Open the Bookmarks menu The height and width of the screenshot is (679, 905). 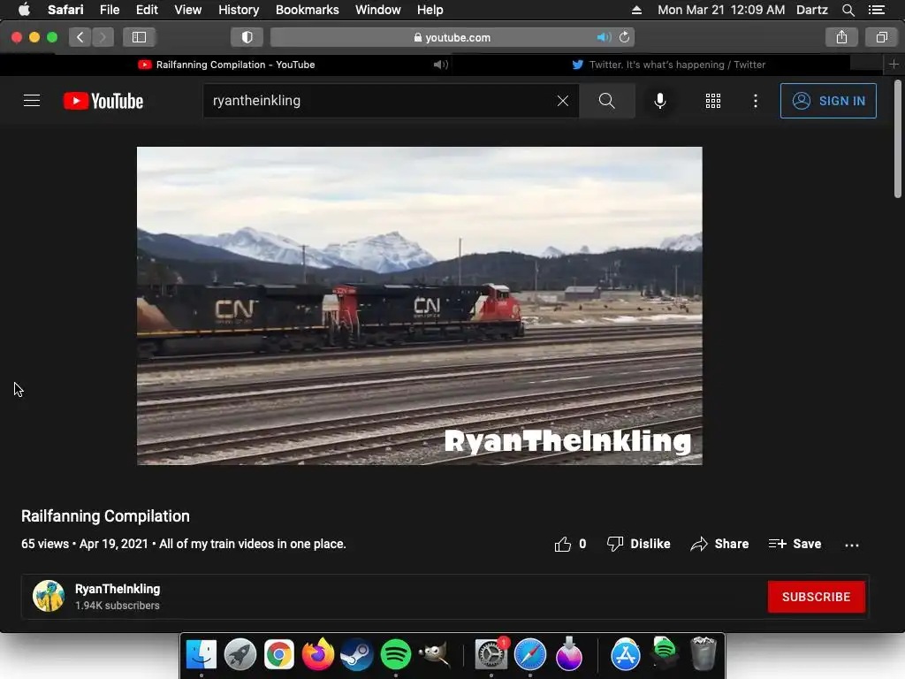[307, 10]
